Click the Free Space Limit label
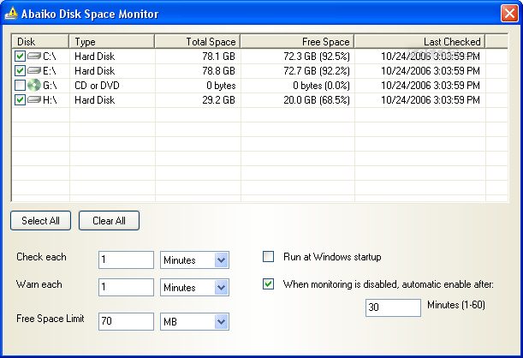 (x=51, y=319)
